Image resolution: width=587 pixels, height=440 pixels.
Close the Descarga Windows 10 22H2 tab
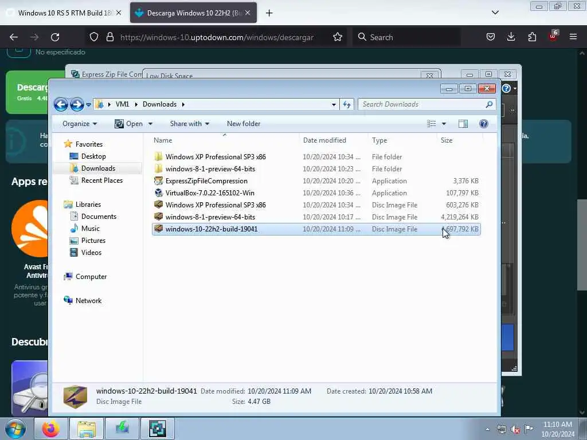pos(248,13)
